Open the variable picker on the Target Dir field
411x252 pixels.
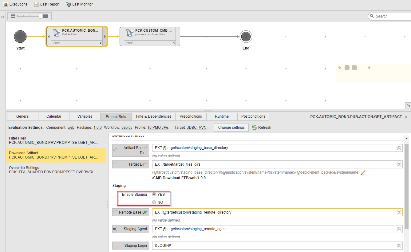(x=399, y=164)
